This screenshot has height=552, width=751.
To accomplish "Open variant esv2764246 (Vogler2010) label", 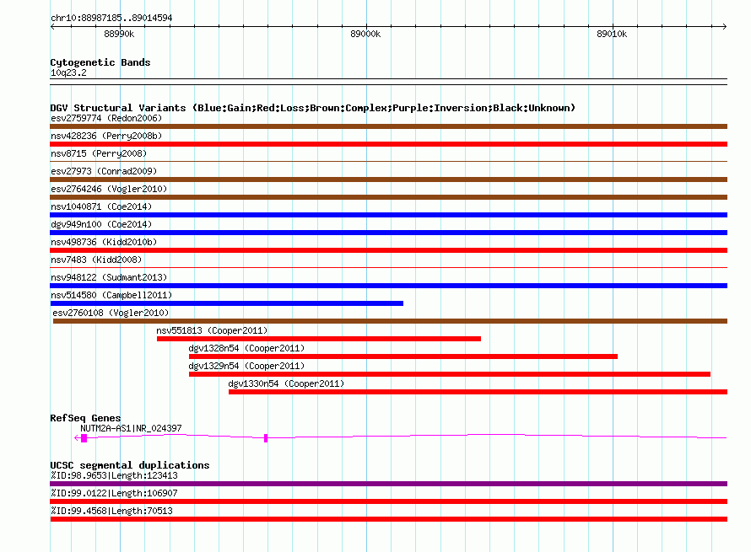I will click(109, 189).
